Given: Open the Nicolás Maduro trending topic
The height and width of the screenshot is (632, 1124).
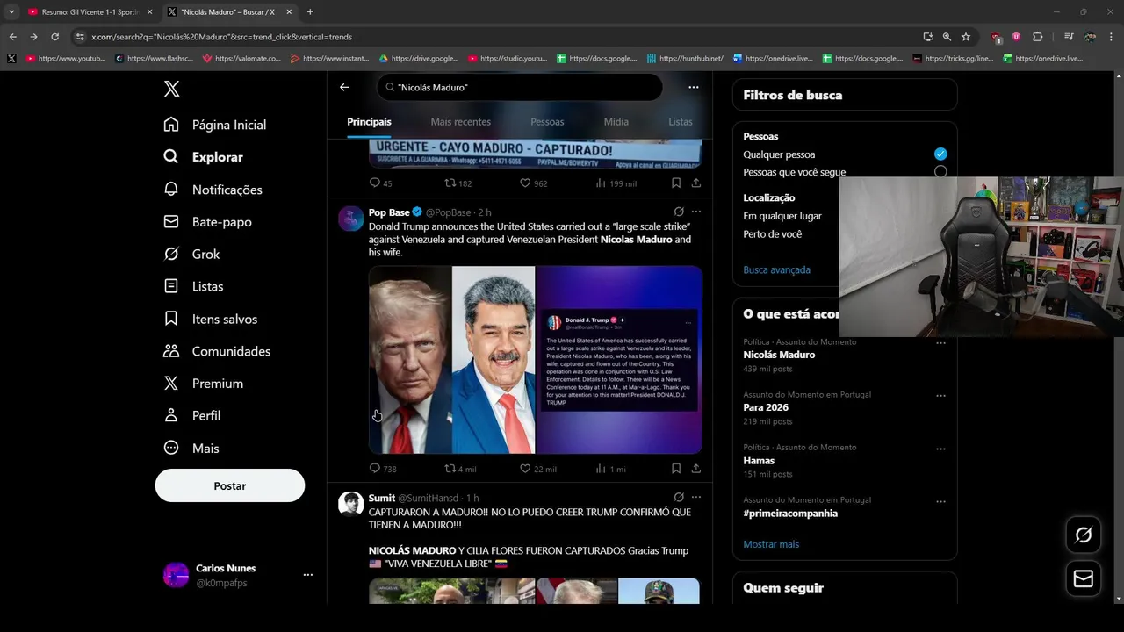Looking at the screenshot, I should click(x=779, y=355).
